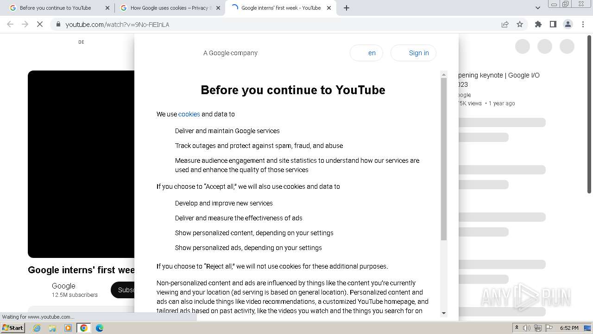Open the Extensions puzzle menu
This screenshot has height=334, width=593.
(x=538, y=25)
